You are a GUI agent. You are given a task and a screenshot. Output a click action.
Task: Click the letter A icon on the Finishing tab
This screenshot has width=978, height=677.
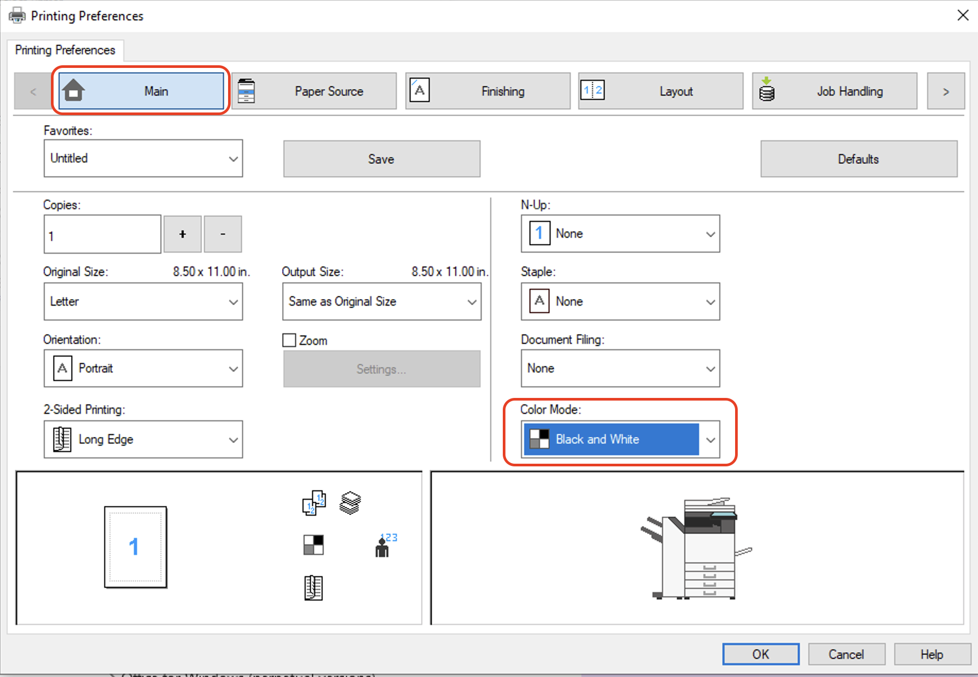[419, 90]
